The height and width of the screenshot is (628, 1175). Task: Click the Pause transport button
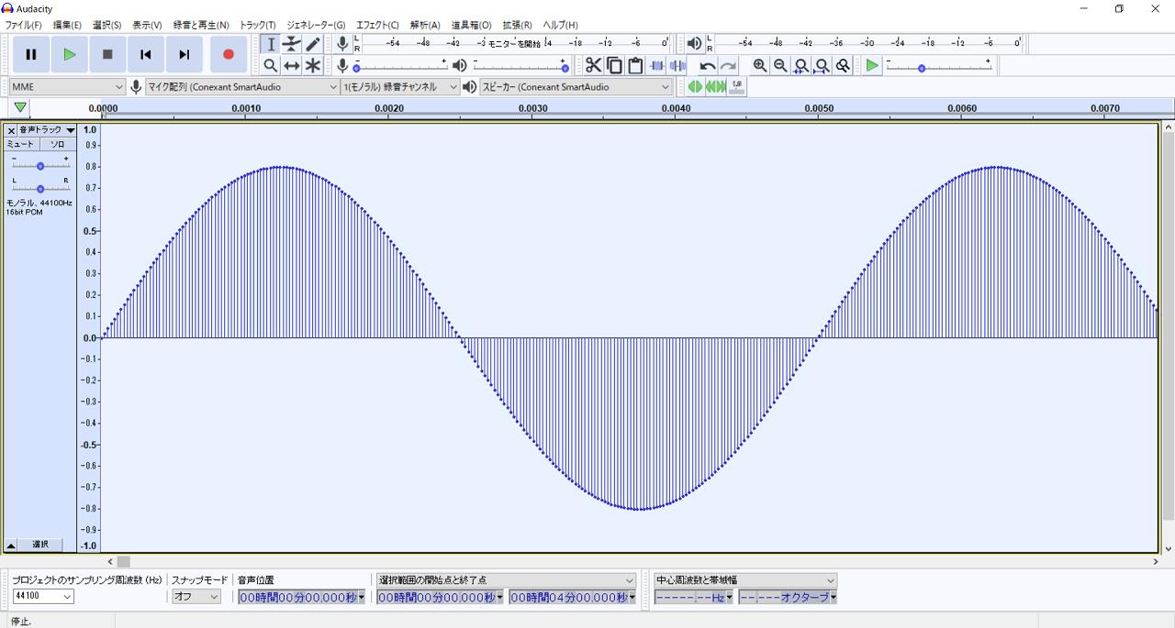coord(31,54)
